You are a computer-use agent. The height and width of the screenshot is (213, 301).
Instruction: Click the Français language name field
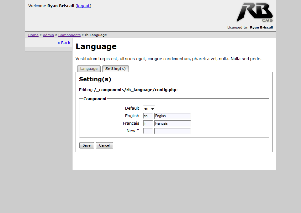(172, 123)
